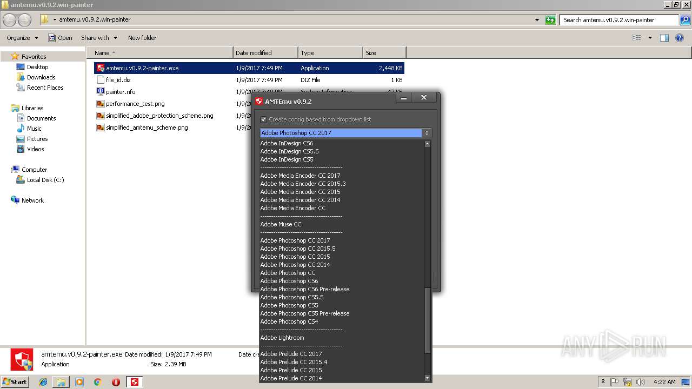
Task: Click the Forward navigation arrow
Action: (x=25, y=20)
